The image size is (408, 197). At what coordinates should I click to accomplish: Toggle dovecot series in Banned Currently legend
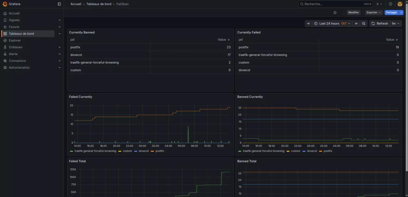pyautogui.click(x=312, y=151)
